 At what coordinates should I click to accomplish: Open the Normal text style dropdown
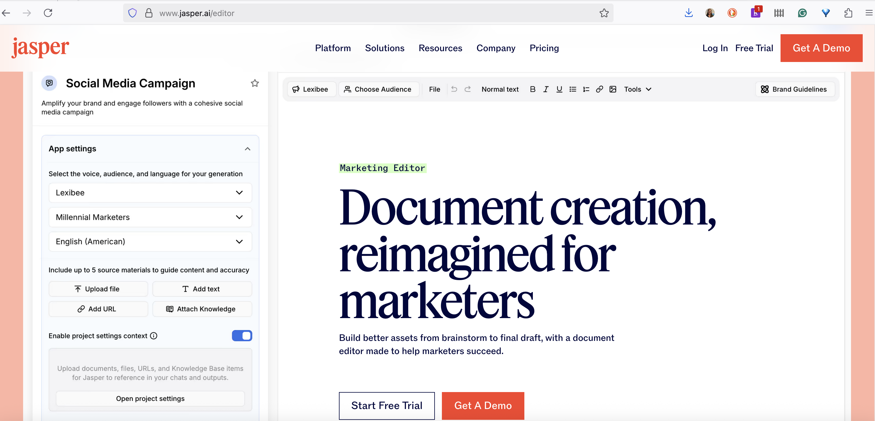pos(500,89)
